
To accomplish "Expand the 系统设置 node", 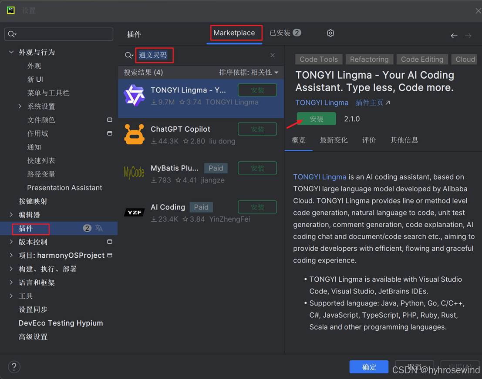I will (20, 106).
